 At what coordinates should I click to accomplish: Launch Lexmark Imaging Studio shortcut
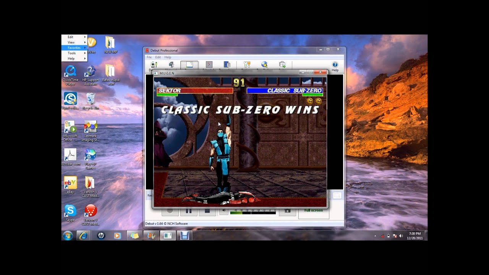pyautogui.click(x=91, y=131)
